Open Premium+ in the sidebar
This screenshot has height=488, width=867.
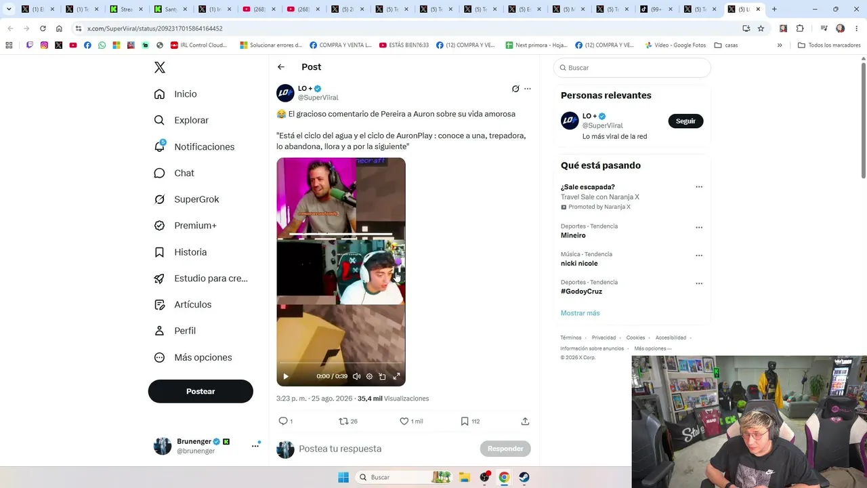pos(185,226)
